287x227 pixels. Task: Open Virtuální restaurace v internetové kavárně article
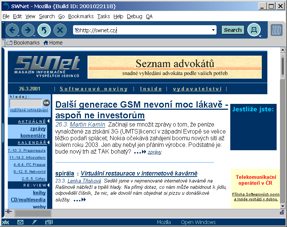(139, 173)
